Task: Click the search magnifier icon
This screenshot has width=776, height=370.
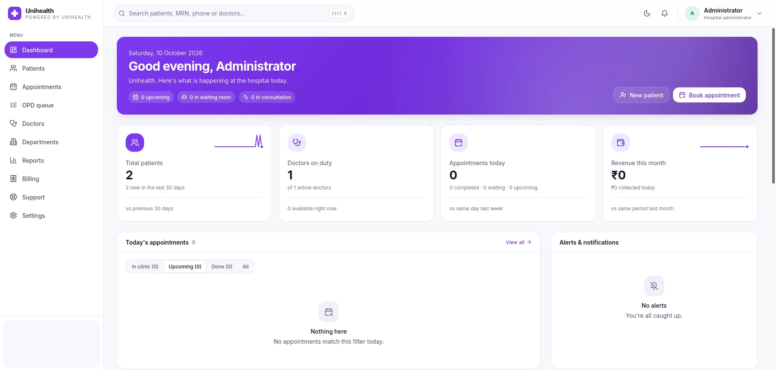Action: pyautogui.click(x=122, y=13)
